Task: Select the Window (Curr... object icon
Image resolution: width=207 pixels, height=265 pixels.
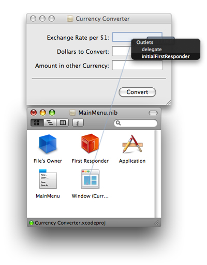Action: coord(90,179)
